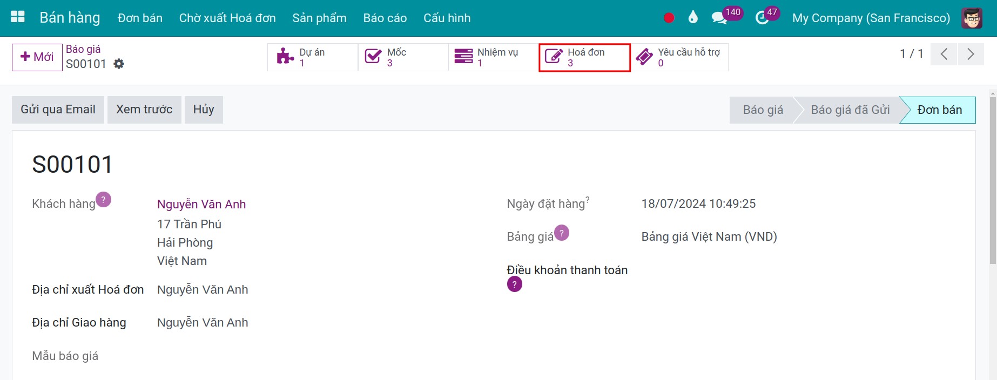
Task: Go to previous record arrow
Action: click(944, 54)
